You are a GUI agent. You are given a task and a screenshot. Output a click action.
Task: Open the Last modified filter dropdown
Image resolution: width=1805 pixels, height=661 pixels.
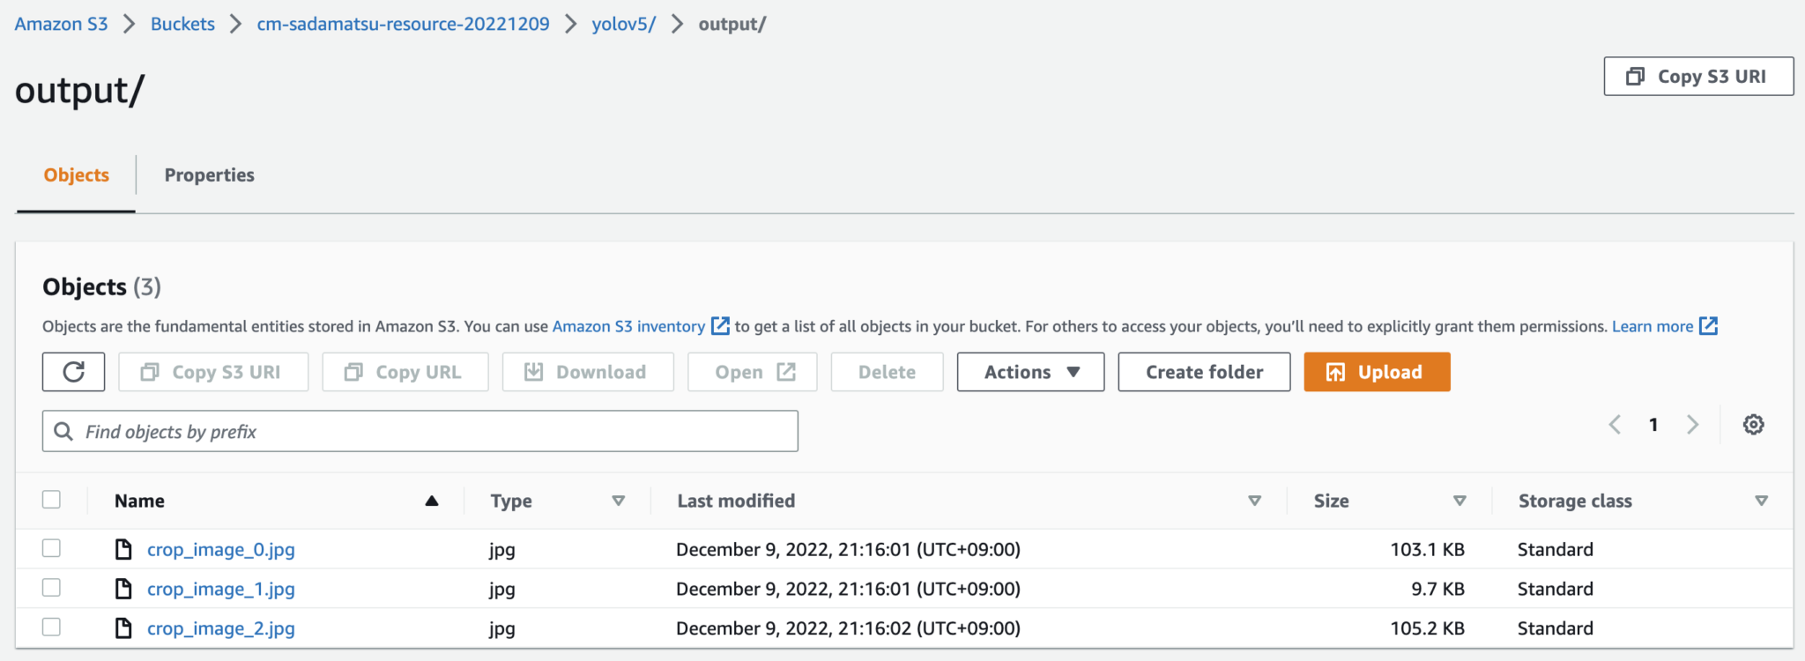coord(1254,500)
